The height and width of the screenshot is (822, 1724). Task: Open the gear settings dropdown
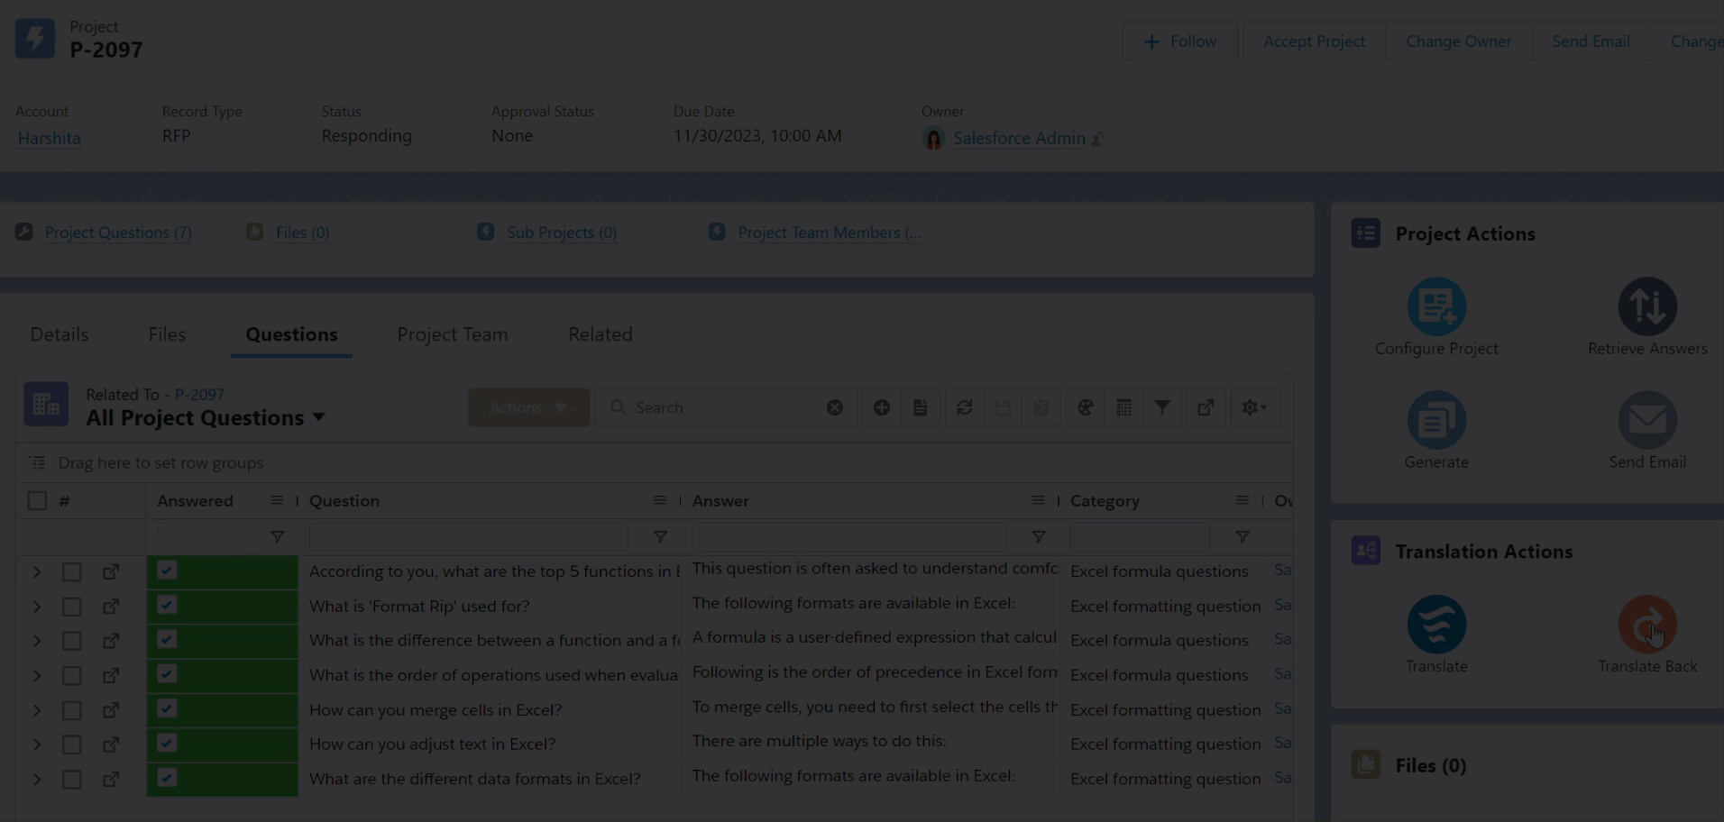pyautogui.click(x=1254, y=407)
